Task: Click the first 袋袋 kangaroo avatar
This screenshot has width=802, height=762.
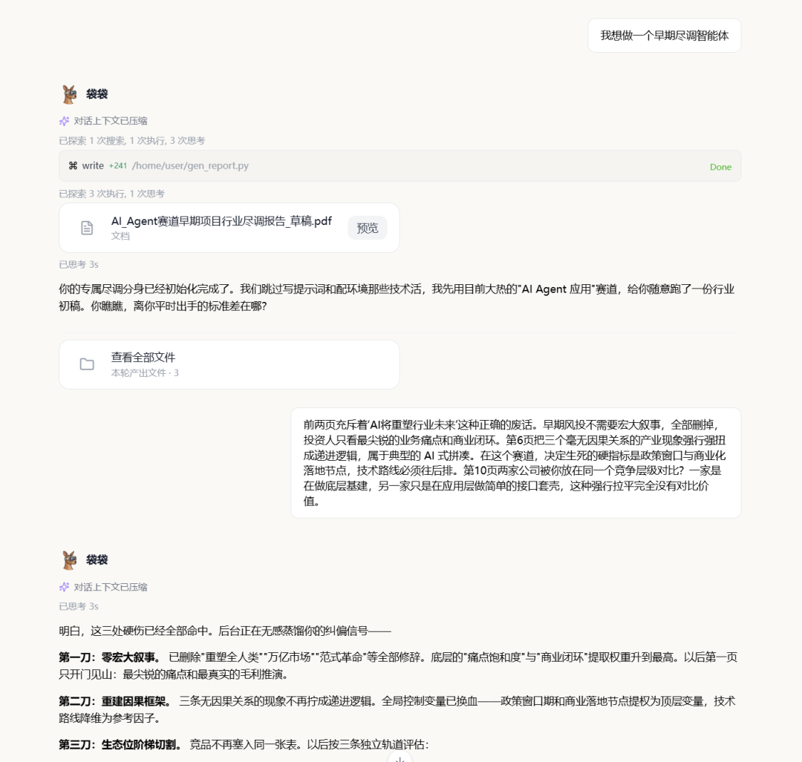Action: tap(70, 94)
